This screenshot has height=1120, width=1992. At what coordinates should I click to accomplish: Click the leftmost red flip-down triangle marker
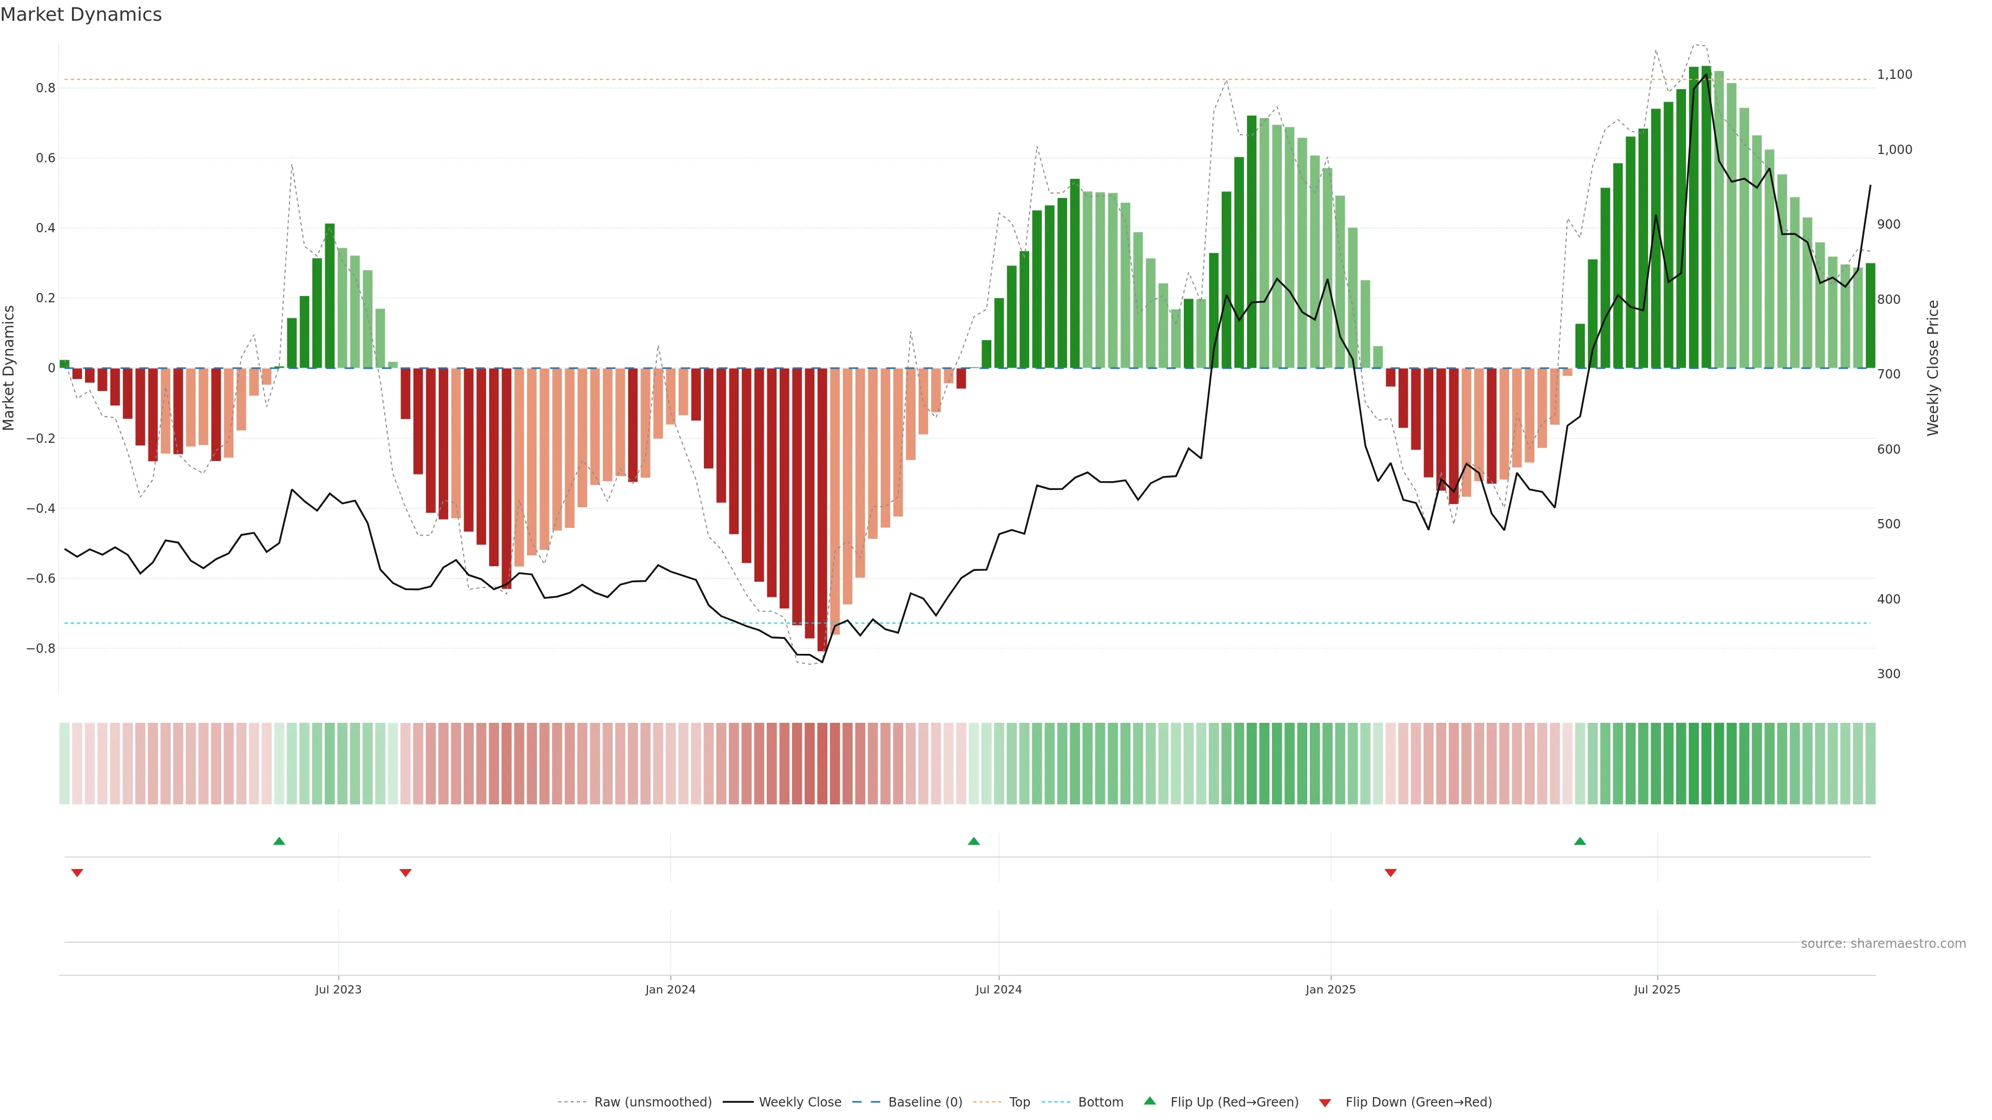pos(77,873)
